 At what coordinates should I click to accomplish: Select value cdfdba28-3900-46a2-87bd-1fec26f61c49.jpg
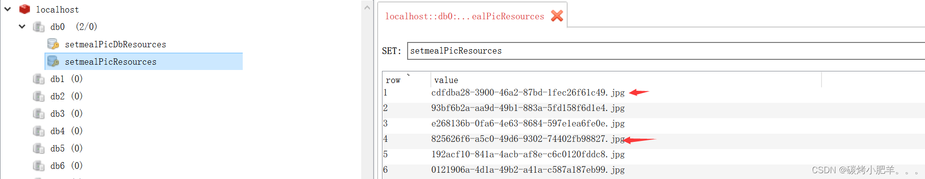[x=528, y=93]
